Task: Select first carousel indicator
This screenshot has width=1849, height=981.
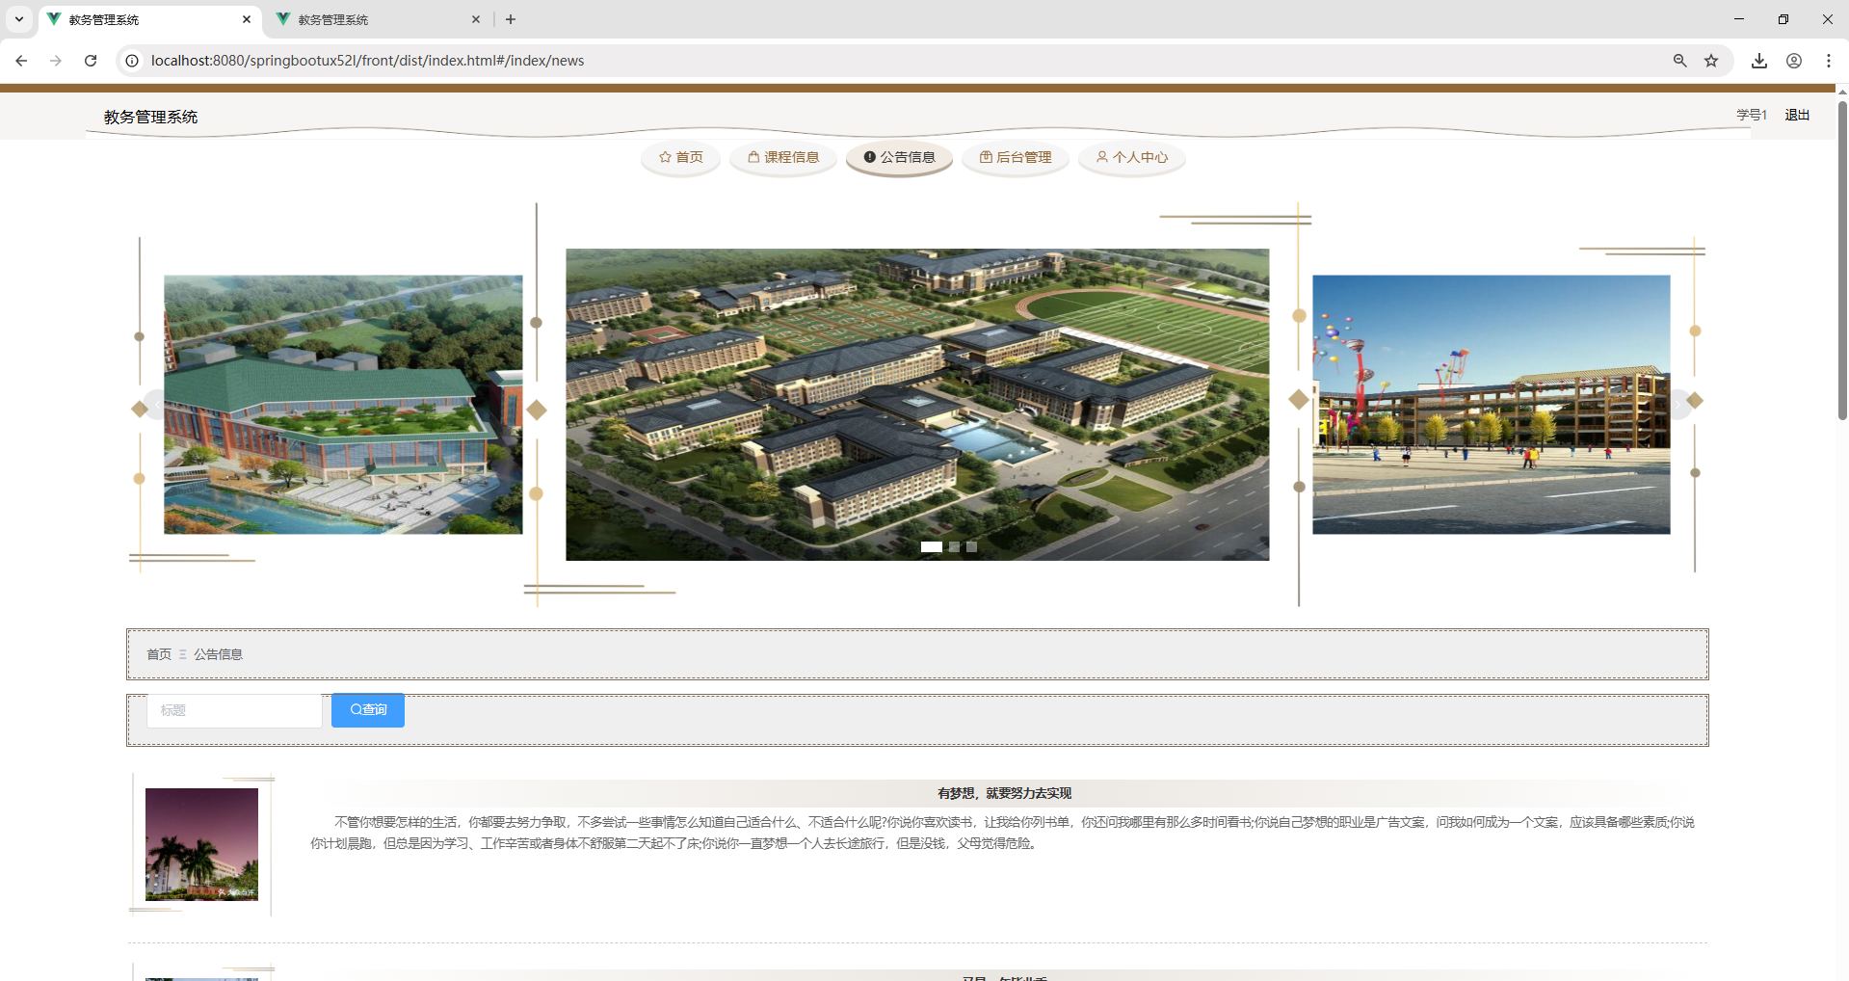Action: [x=931, y=546]
